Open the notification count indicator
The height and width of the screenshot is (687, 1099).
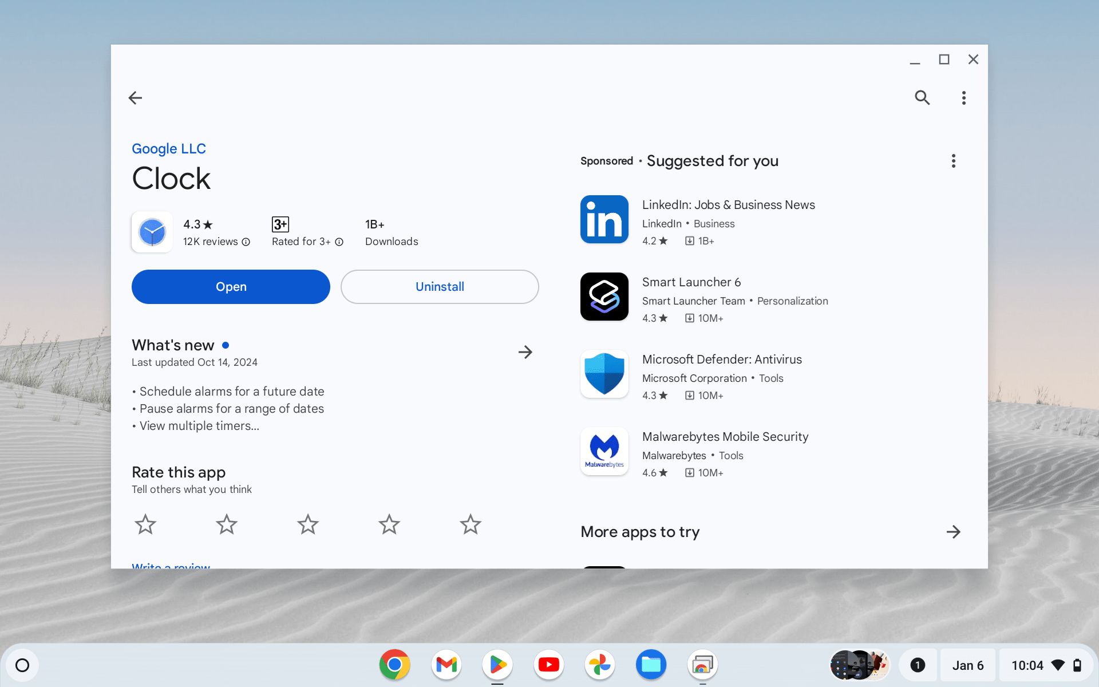coord(918,665)
